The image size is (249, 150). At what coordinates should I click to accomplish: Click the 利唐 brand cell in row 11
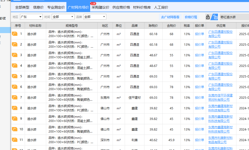135,140
